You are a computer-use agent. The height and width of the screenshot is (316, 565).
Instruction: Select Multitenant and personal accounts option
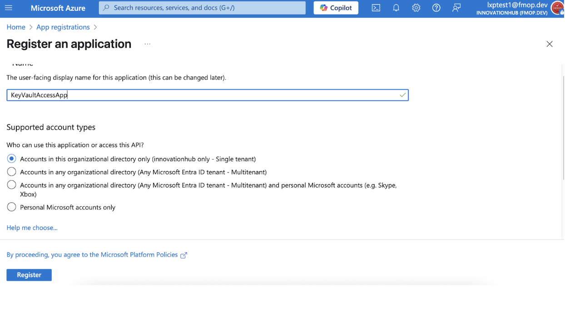11,185
